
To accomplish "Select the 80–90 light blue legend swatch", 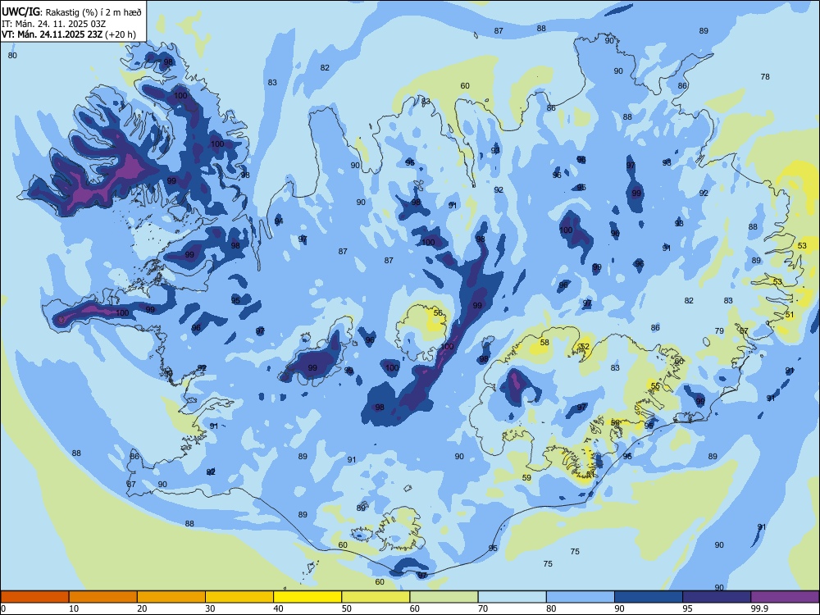I will (581, 597).
